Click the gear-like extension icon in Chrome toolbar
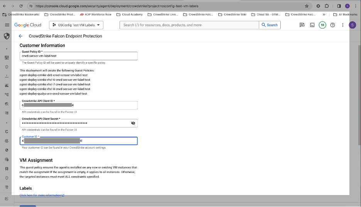The image size is (361, 207). pyautogui.click(x=318, y=6)
